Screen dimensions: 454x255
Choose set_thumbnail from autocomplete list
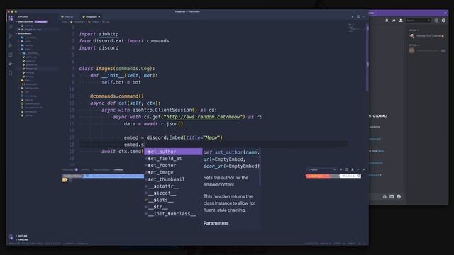pos(173,179)
